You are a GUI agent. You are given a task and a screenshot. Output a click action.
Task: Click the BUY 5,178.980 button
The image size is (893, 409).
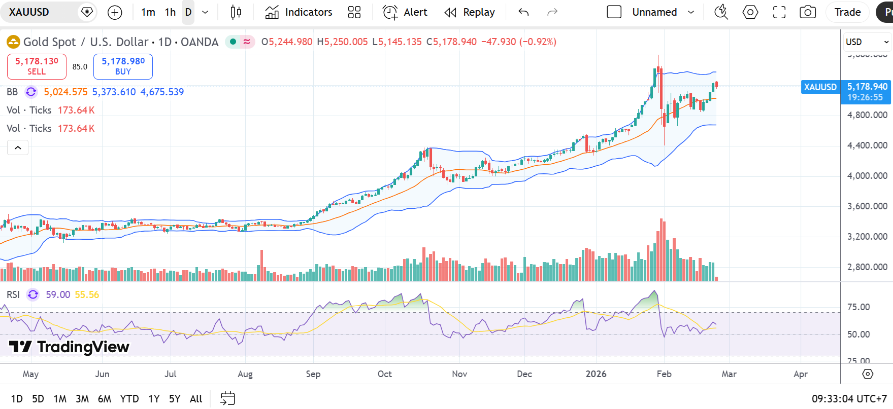(123, 66)
